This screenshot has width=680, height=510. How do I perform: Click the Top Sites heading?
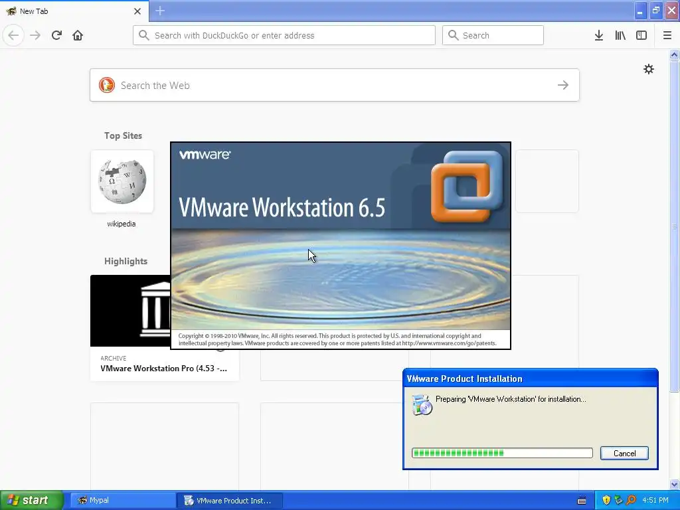coord(123,135)
